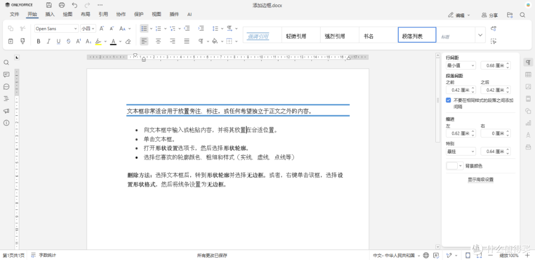Open the table settings panel icon
The height and width of the screenshot is (260, 535).
pyautogui.click(x=528, y=75)
